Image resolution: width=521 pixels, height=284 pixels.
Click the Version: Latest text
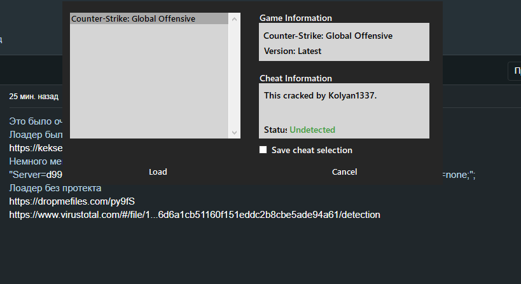[293, 51]
